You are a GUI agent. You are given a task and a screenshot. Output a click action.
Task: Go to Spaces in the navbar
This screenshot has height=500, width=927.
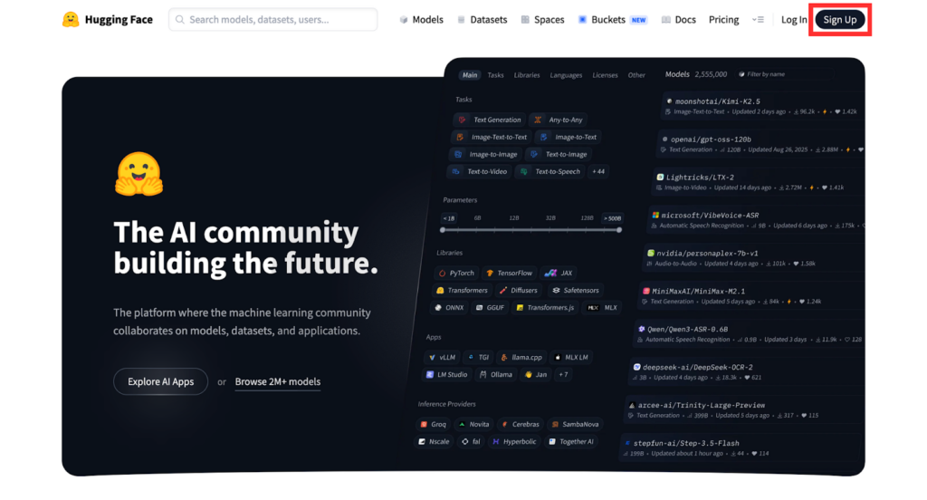542,20
